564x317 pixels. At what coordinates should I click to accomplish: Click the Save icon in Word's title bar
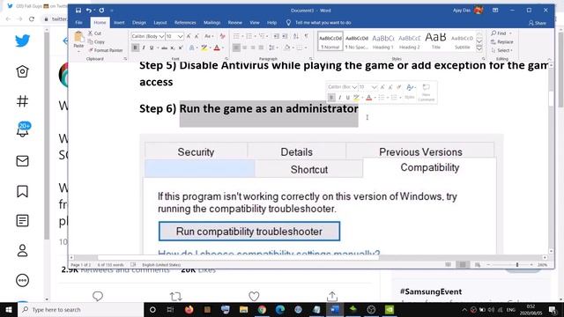(78, 11)
